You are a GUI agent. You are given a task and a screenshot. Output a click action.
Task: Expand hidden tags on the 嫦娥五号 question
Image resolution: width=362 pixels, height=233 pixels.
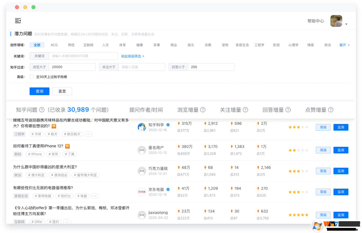[x=88, y=134]
